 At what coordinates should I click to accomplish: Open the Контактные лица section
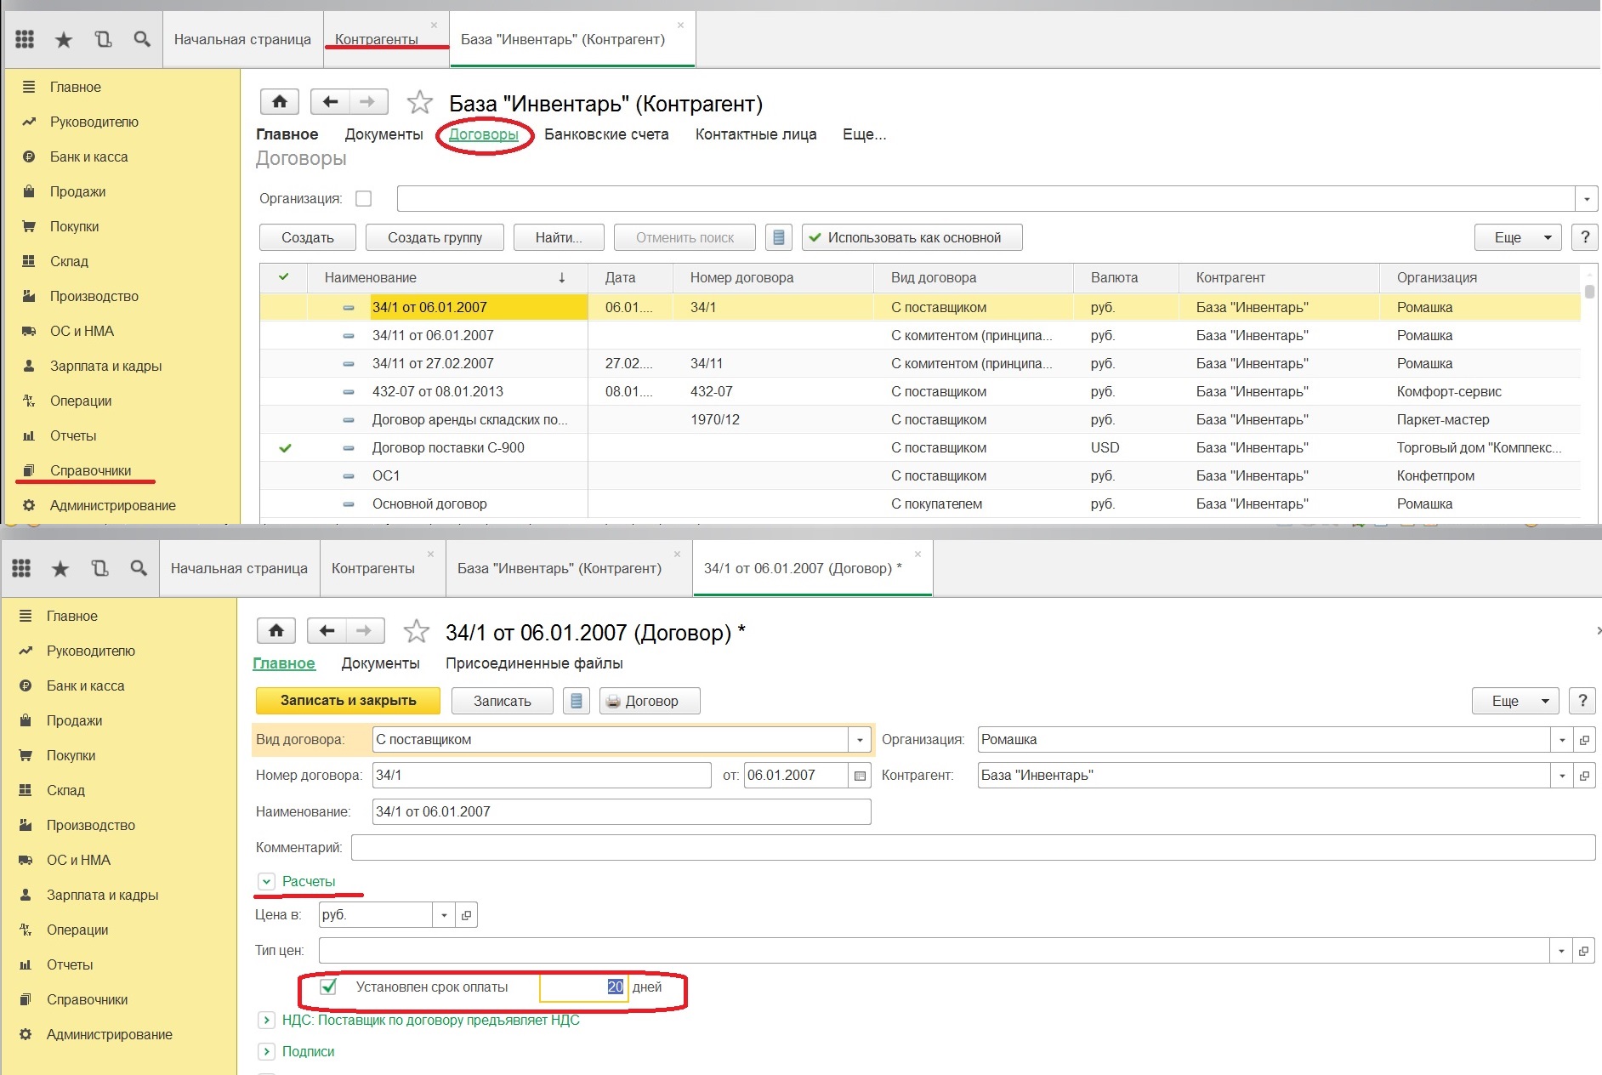756,134
